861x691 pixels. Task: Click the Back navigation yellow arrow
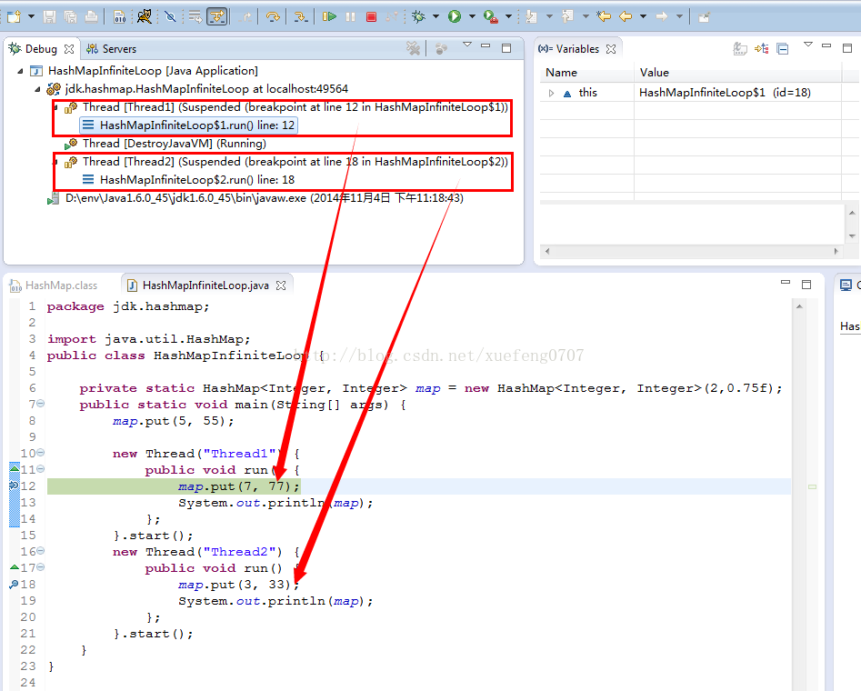626,16
